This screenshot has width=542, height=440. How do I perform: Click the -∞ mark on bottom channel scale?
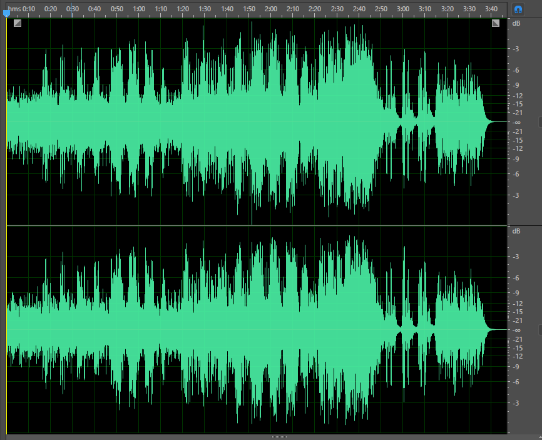[516, 330]
